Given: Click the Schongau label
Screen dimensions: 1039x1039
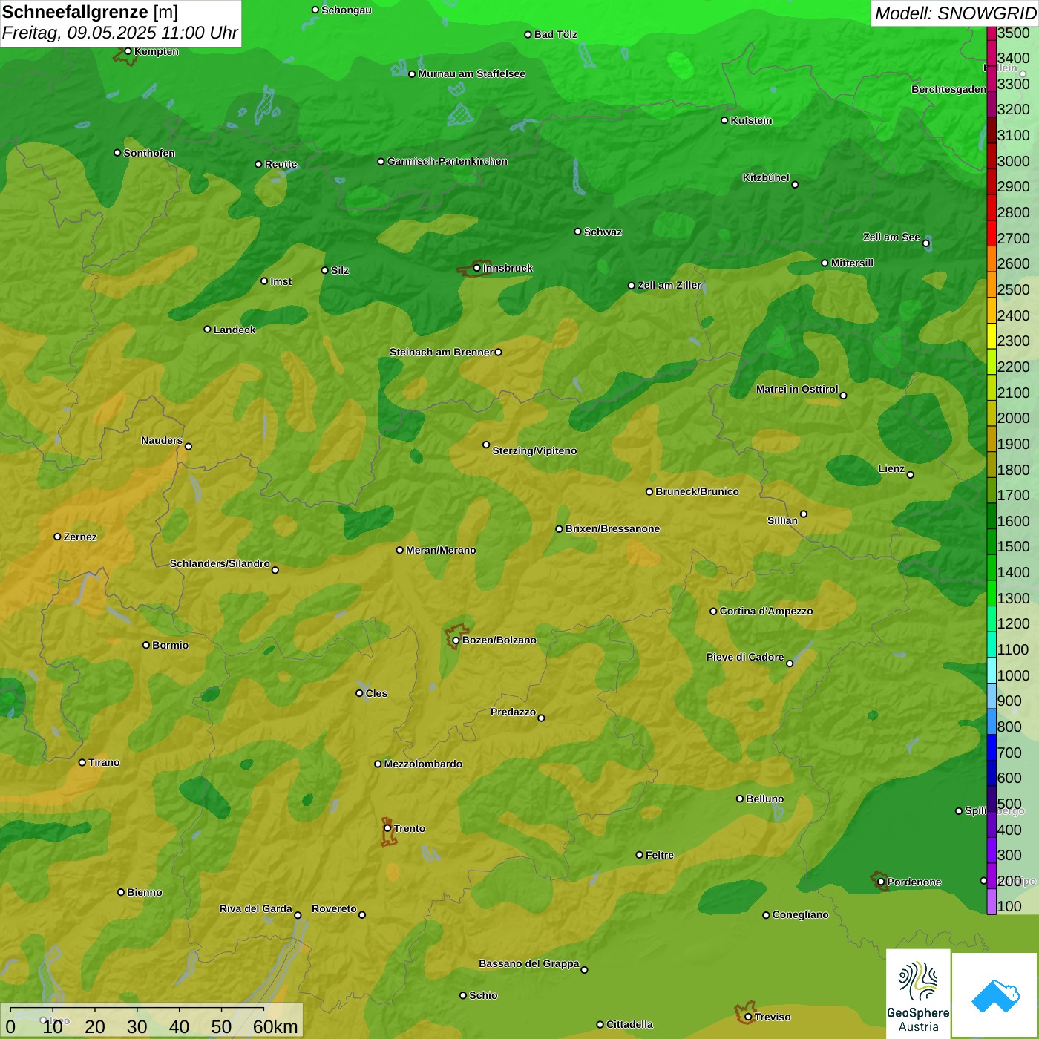Looking at the screenshot, I should pyautogui.click(x=347, y=10).
